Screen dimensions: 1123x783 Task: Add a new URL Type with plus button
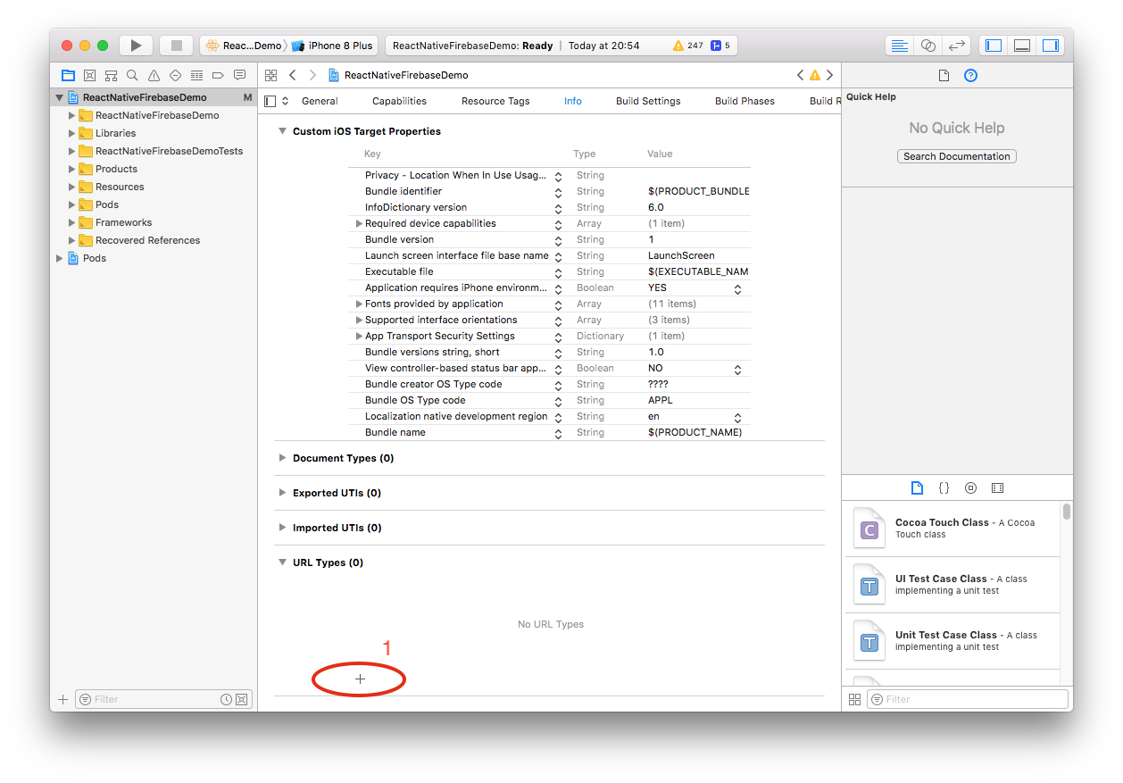coord(360,679)
